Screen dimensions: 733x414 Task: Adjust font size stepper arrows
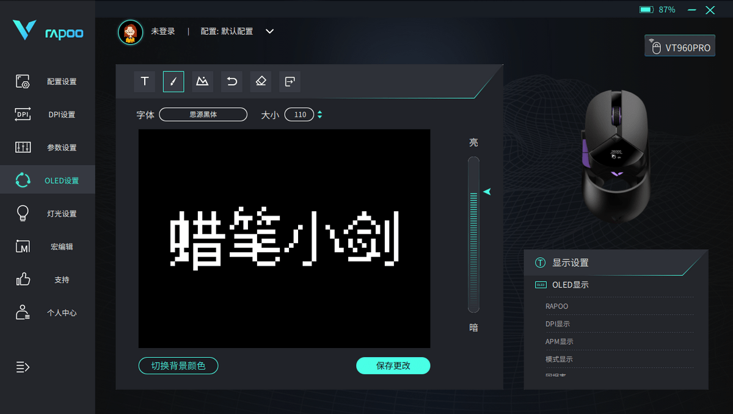(x=319, y=115)
